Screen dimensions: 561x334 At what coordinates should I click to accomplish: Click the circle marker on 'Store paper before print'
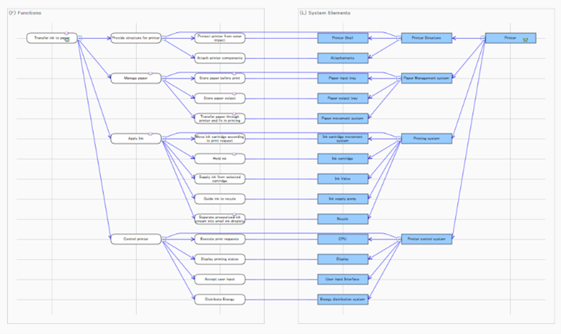pyautogui.click(x=234, y=73)
